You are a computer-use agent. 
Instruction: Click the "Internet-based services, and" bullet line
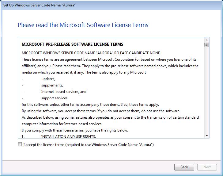[64, 92]
